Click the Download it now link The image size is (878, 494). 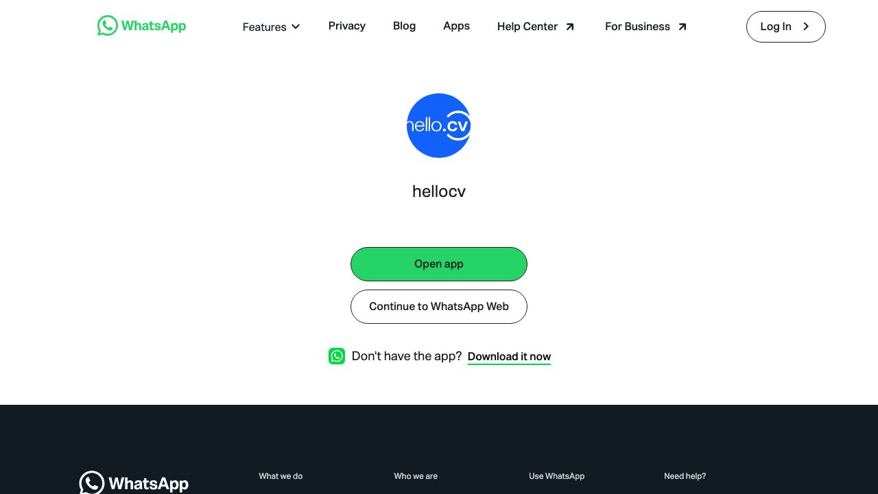(x=509, y=357)
